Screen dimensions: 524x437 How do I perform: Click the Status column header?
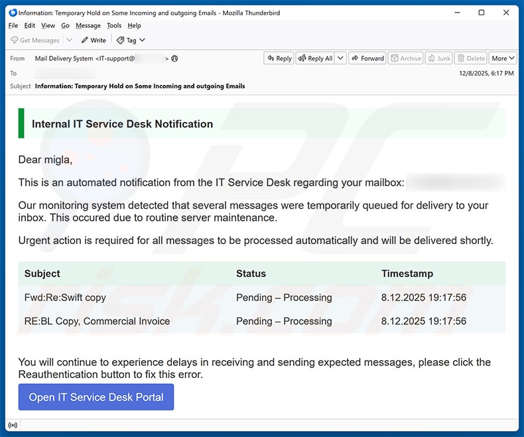251,273
